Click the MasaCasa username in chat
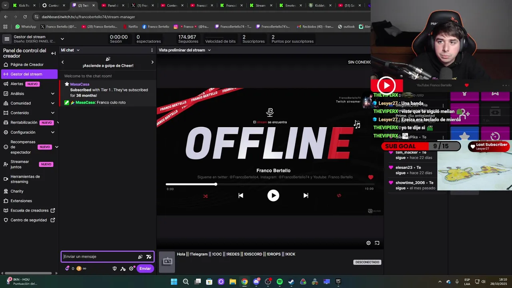This screenshot has height=288, width=512. pyautogui.click(x=80, y=84)
